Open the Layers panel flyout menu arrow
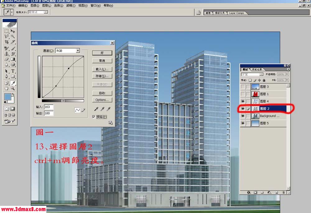Screen dimensions: 311x213 pos(288,69)
